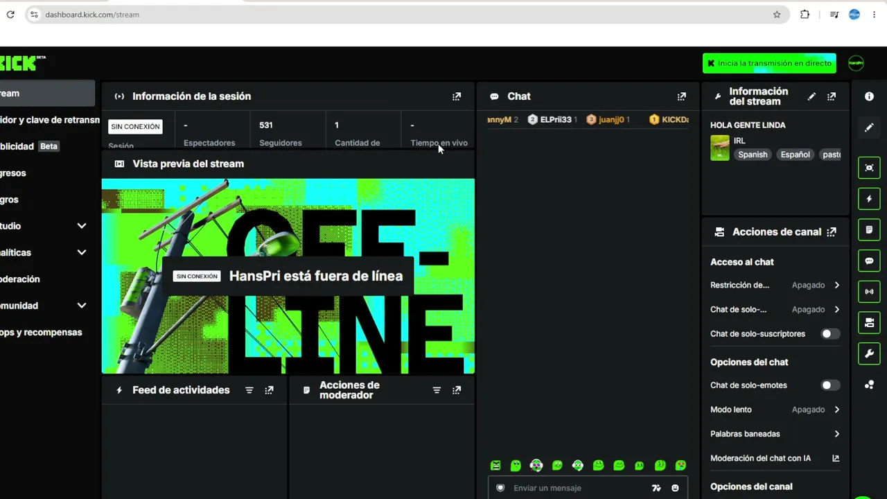This screenshot has height=499, width=887.
Task: Click the Kick logo
Action: coord(22,63)
